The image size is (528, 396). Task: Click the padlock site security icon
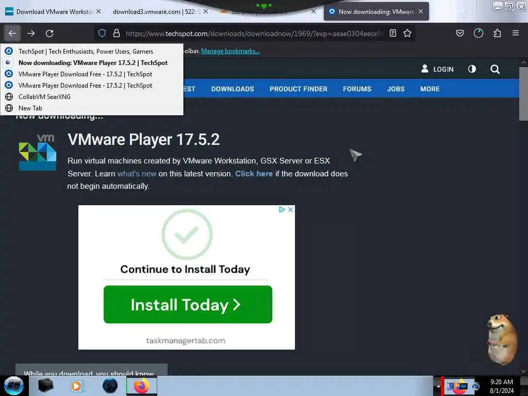pos(117,33)
